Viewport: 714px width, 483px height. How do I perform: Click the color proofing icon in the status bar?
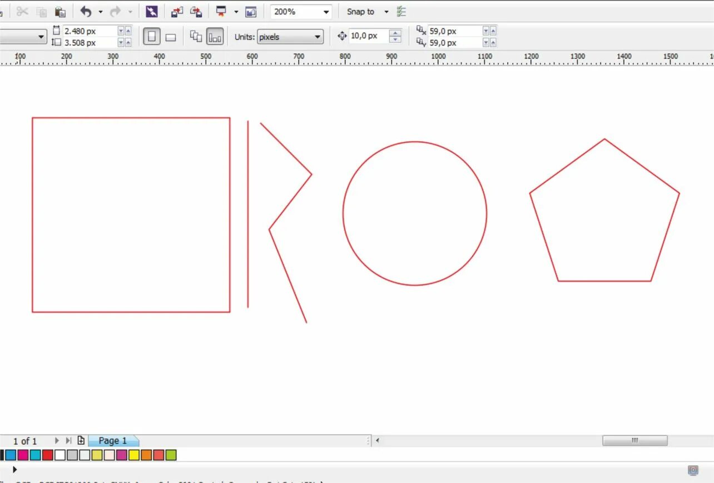(x=693, y=471)
